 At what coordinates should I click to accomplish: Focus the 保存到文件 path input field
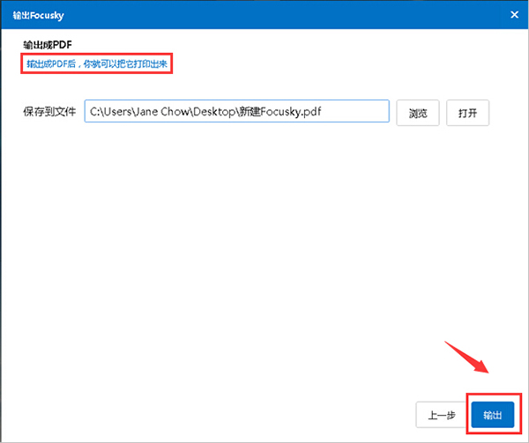pyautogui.click(x=236, y=113)
